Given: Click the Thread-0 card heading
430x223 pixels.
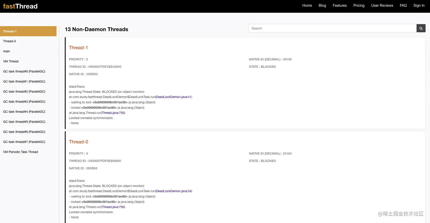Looking at the screenshot, I should (x=78, y=142).
